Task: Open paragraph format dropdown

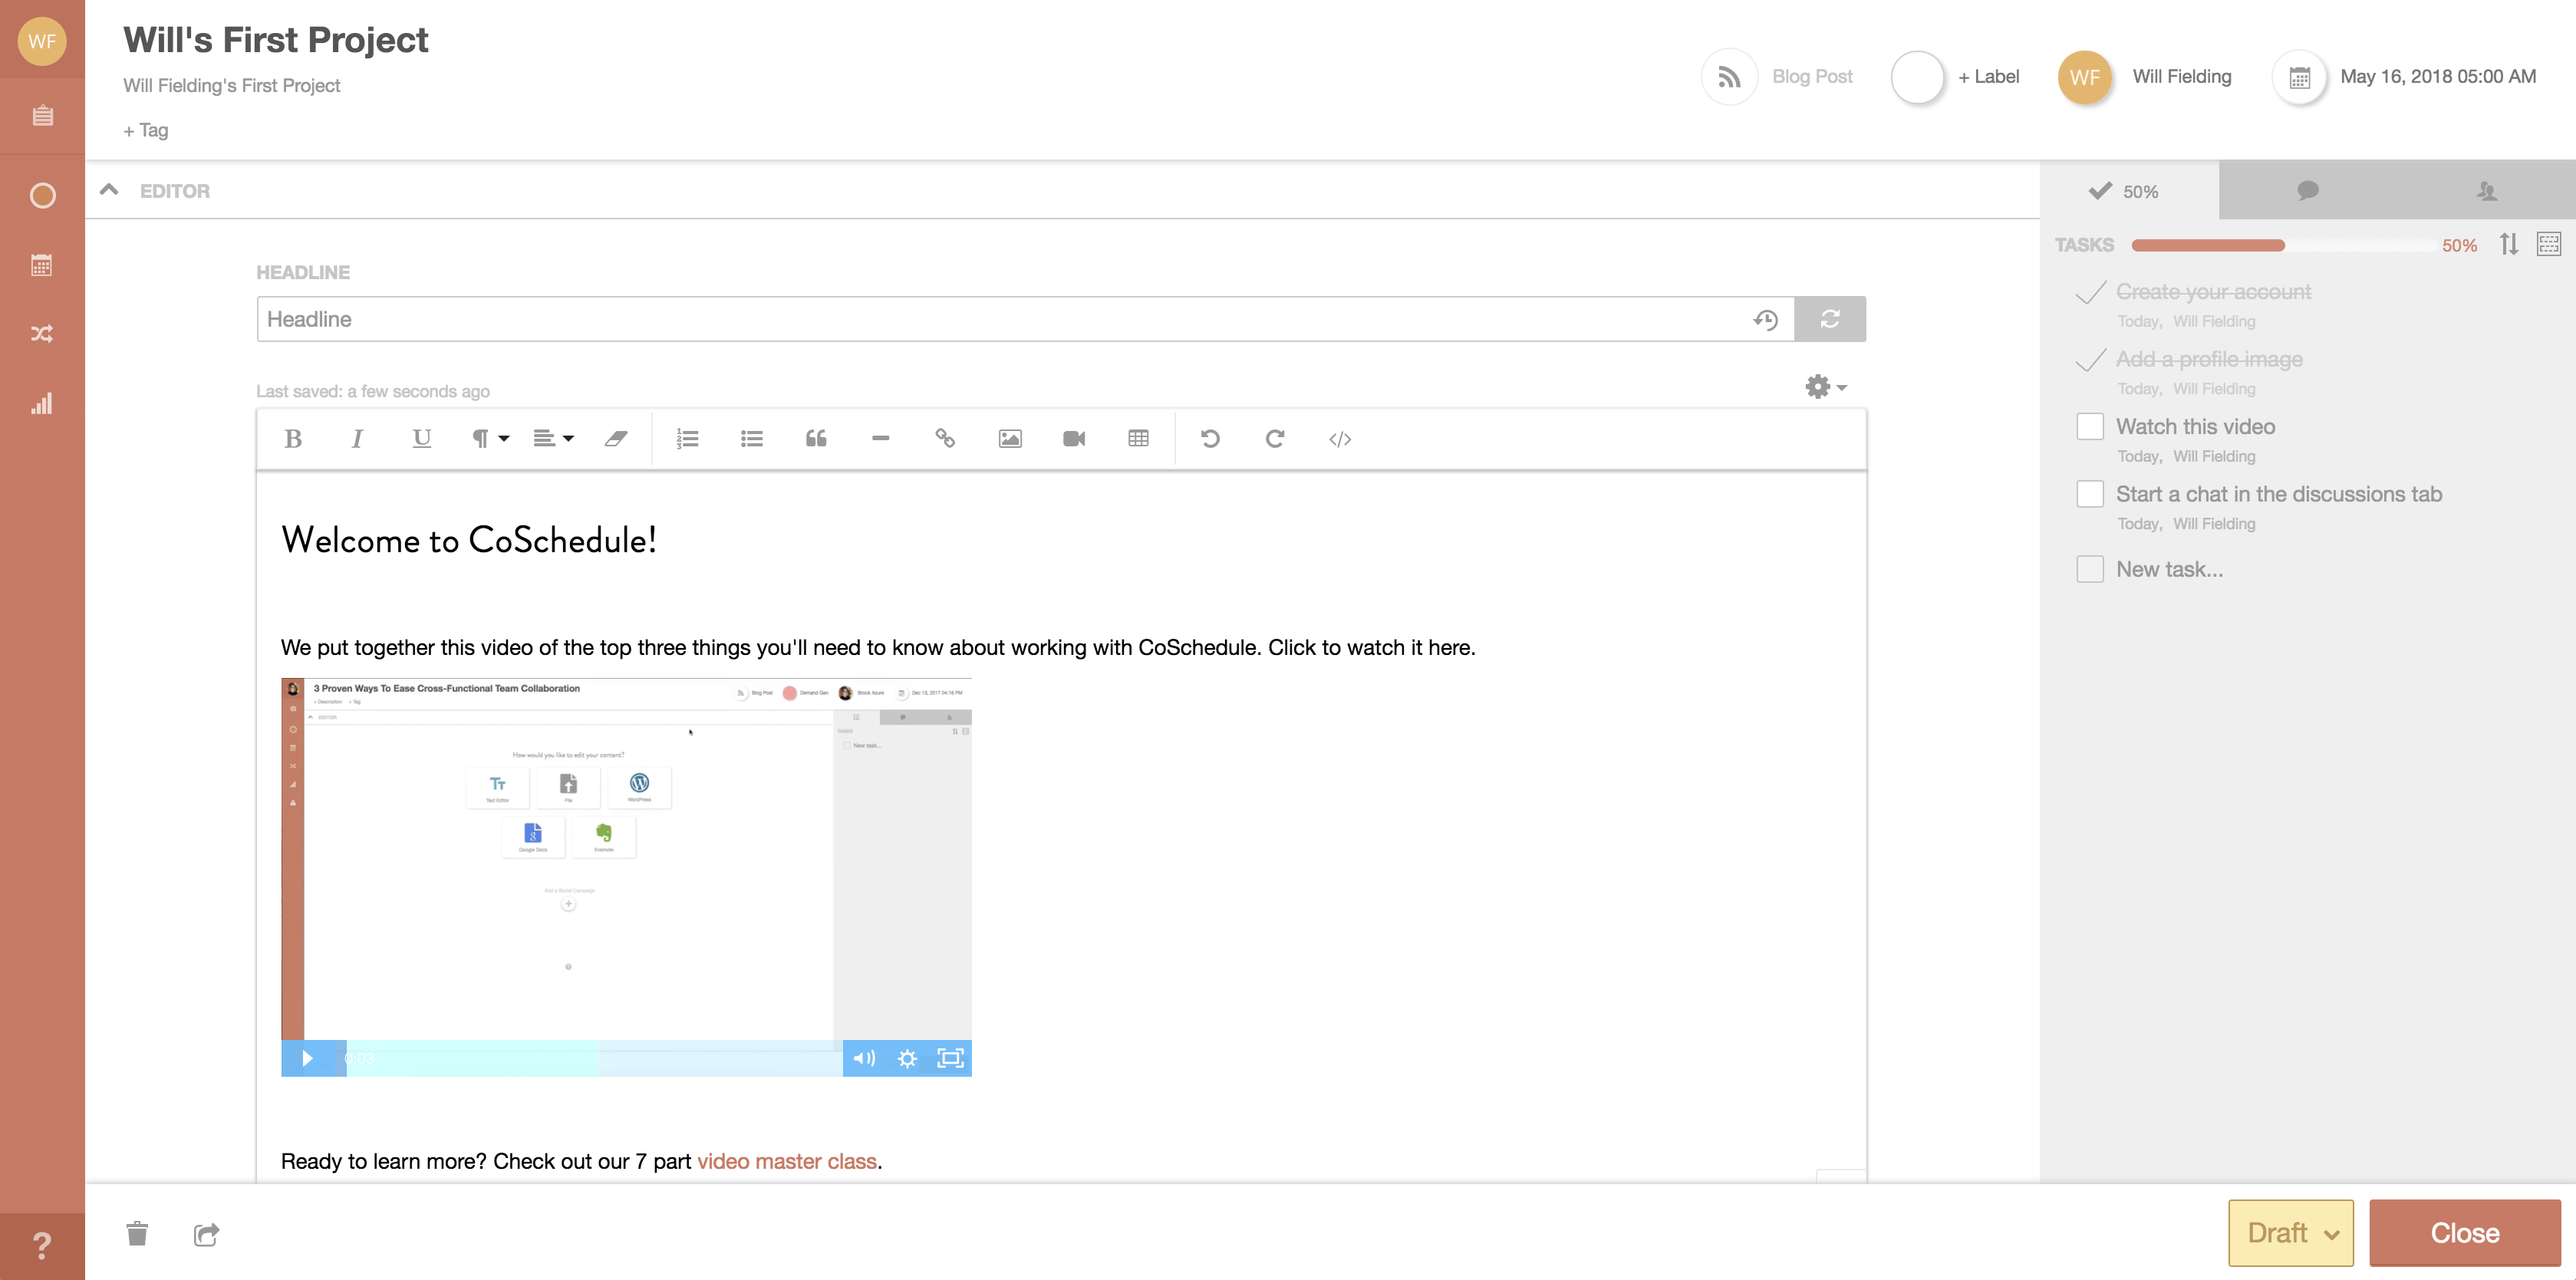Action: click(490, 439)
